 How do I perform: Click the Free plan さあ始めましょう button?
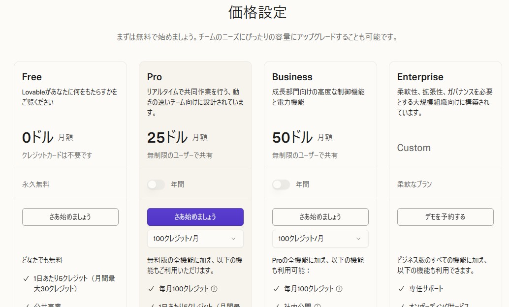70,217
